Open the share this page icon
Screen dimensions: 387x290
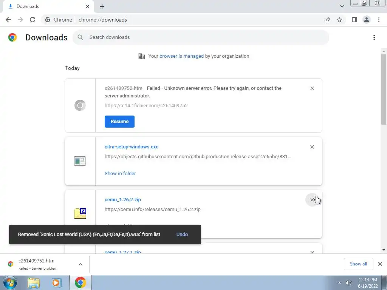327,20
